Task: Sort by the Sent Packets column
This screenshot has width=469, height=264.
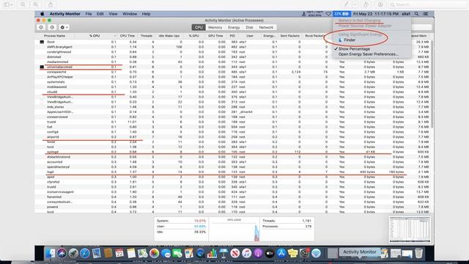Action: point(290,36)
